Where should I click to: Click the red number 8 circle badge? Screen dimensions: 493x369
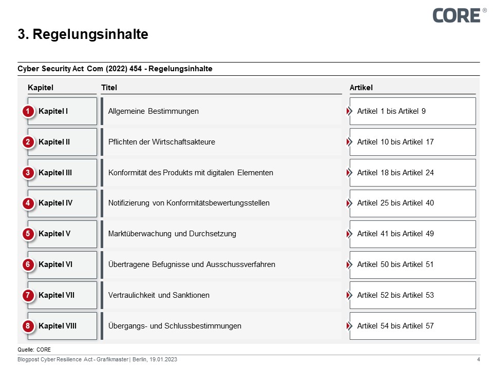tap(29, 326)
